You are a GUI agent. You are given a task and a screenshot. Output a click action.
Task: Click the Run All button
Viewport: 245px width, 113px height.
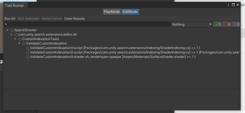click(10, 19)
